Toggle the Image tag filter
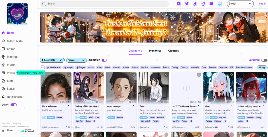This screenshot has width=268, height=137. point(68,67)
